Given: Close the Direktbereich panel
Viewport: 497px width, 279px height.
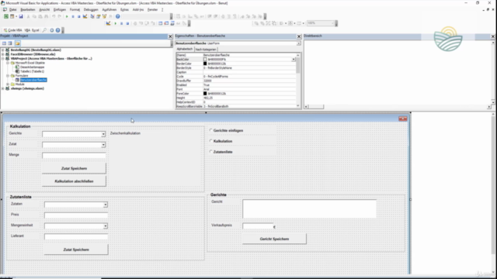Looking at the screenshot, I should 493,36.
